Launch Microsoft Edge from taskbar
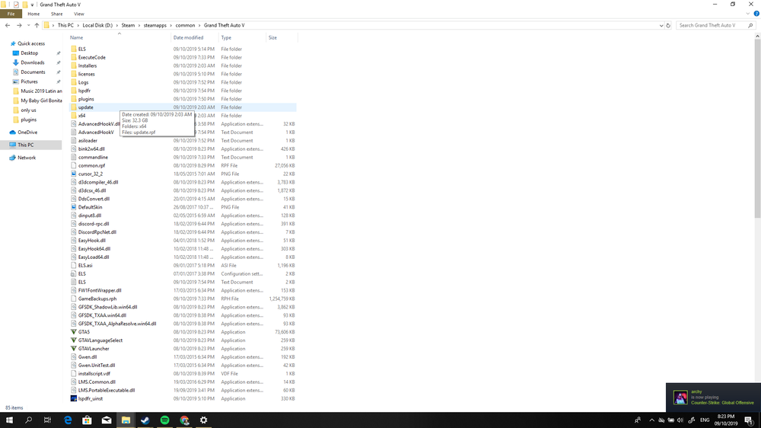This screenshot has height=428, width=761. pyautogui.click(x=68, y=420)
